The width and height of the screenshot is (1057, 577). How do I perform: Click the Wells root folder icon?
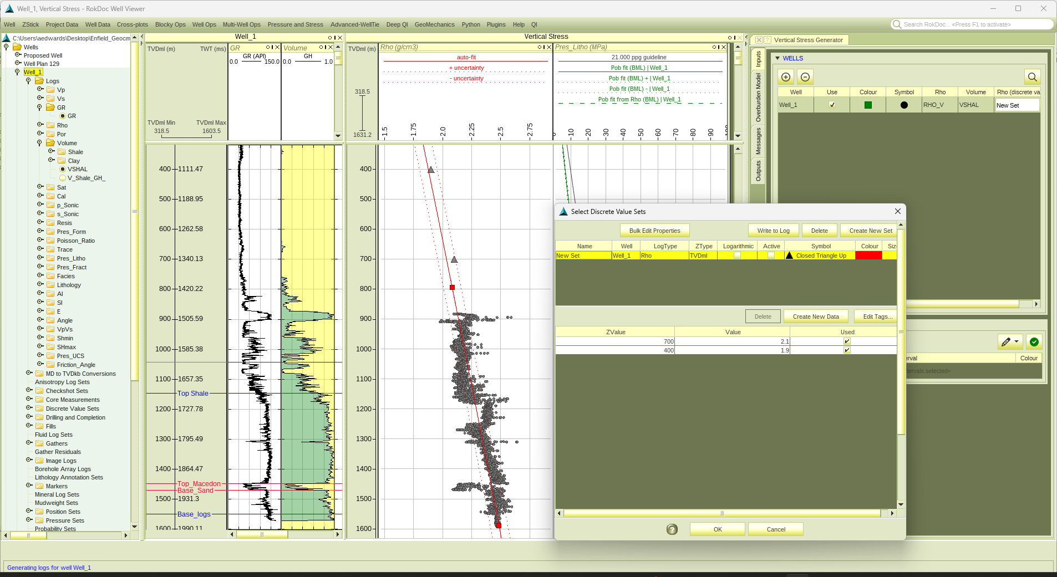click(x=17, y=47)
